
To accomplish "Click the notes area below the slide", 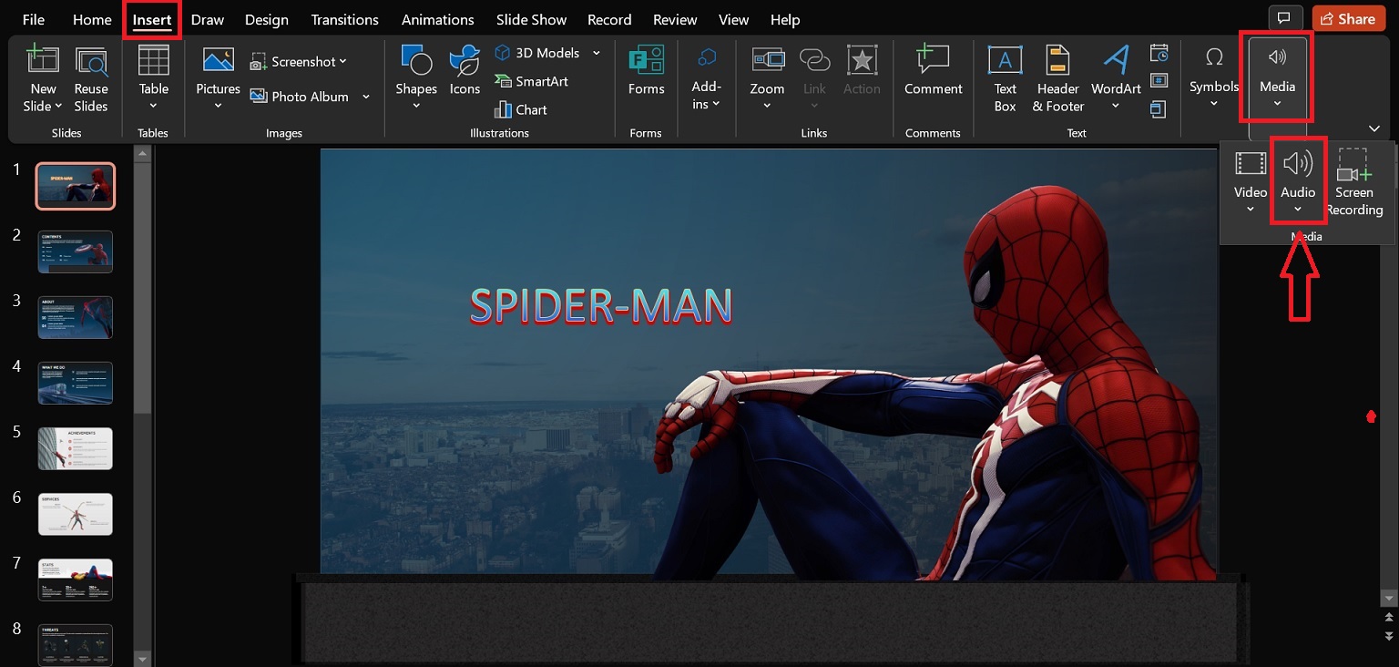I will click(x=770, y=622).
